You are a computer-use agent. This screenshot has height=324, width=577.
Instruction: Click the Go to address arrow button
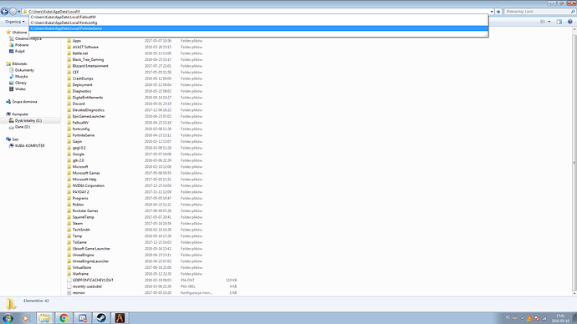[x=498, y=12]
